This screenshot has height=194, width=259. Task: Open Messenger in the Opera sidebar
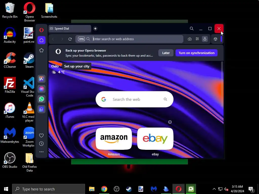pyautogui.click(x=41, y=89)
